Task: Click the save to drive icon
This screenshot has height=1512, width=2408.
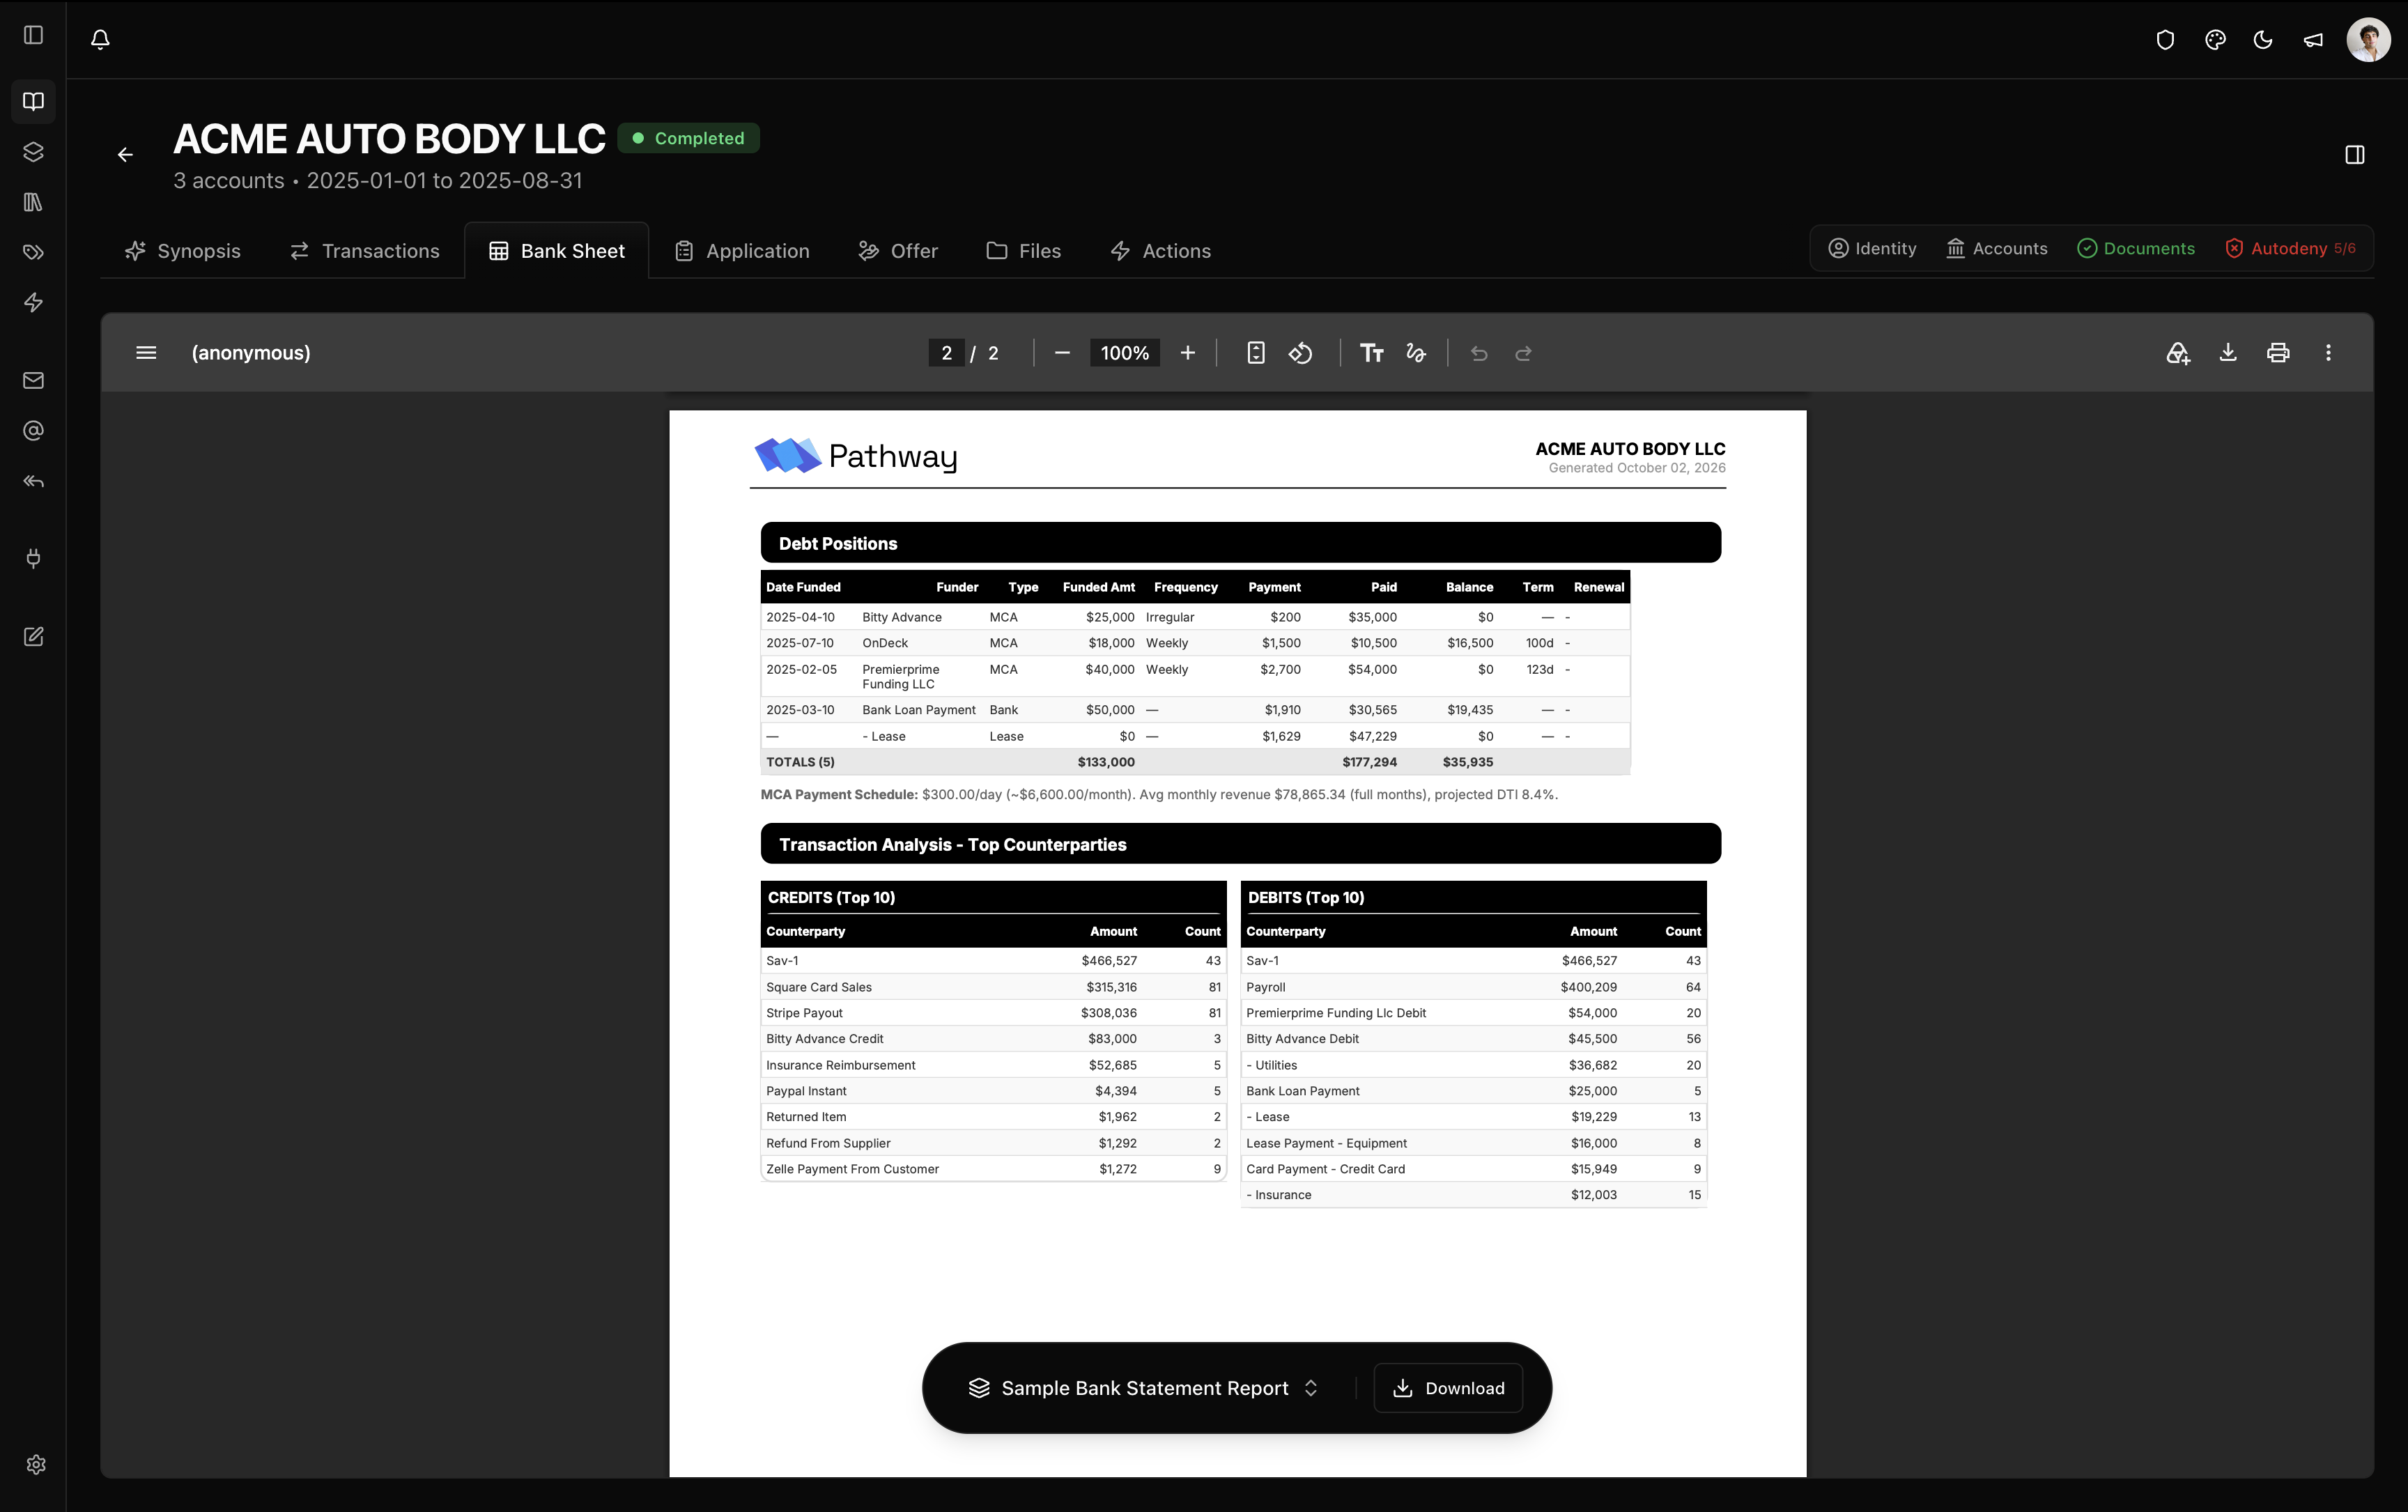Action: (2178, 353)
